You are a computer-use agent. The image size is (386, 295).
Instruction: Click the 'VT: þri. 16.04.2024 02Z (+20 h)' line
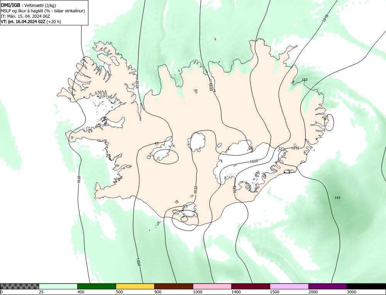(31, 21)
